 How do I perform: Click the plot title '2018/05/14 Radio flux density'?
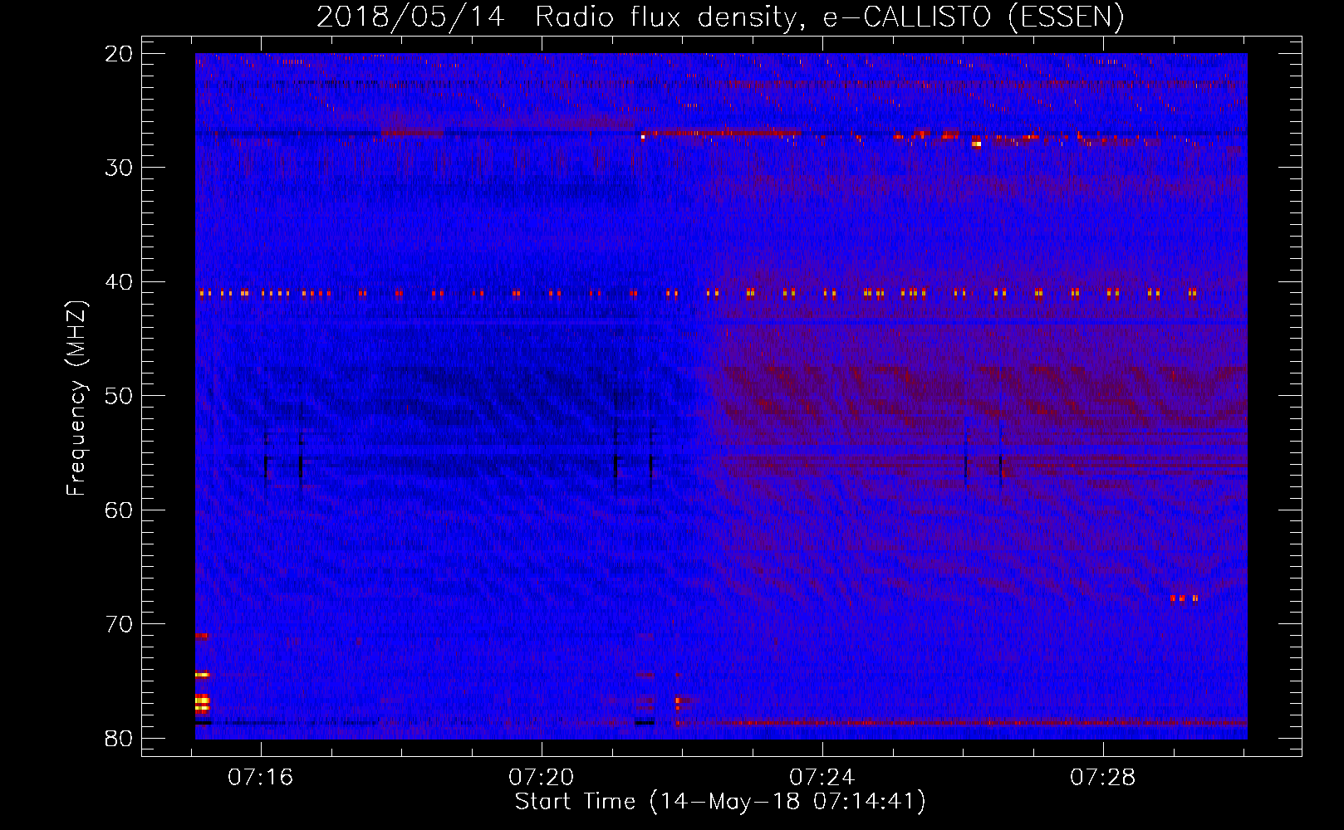click(719, 17)
